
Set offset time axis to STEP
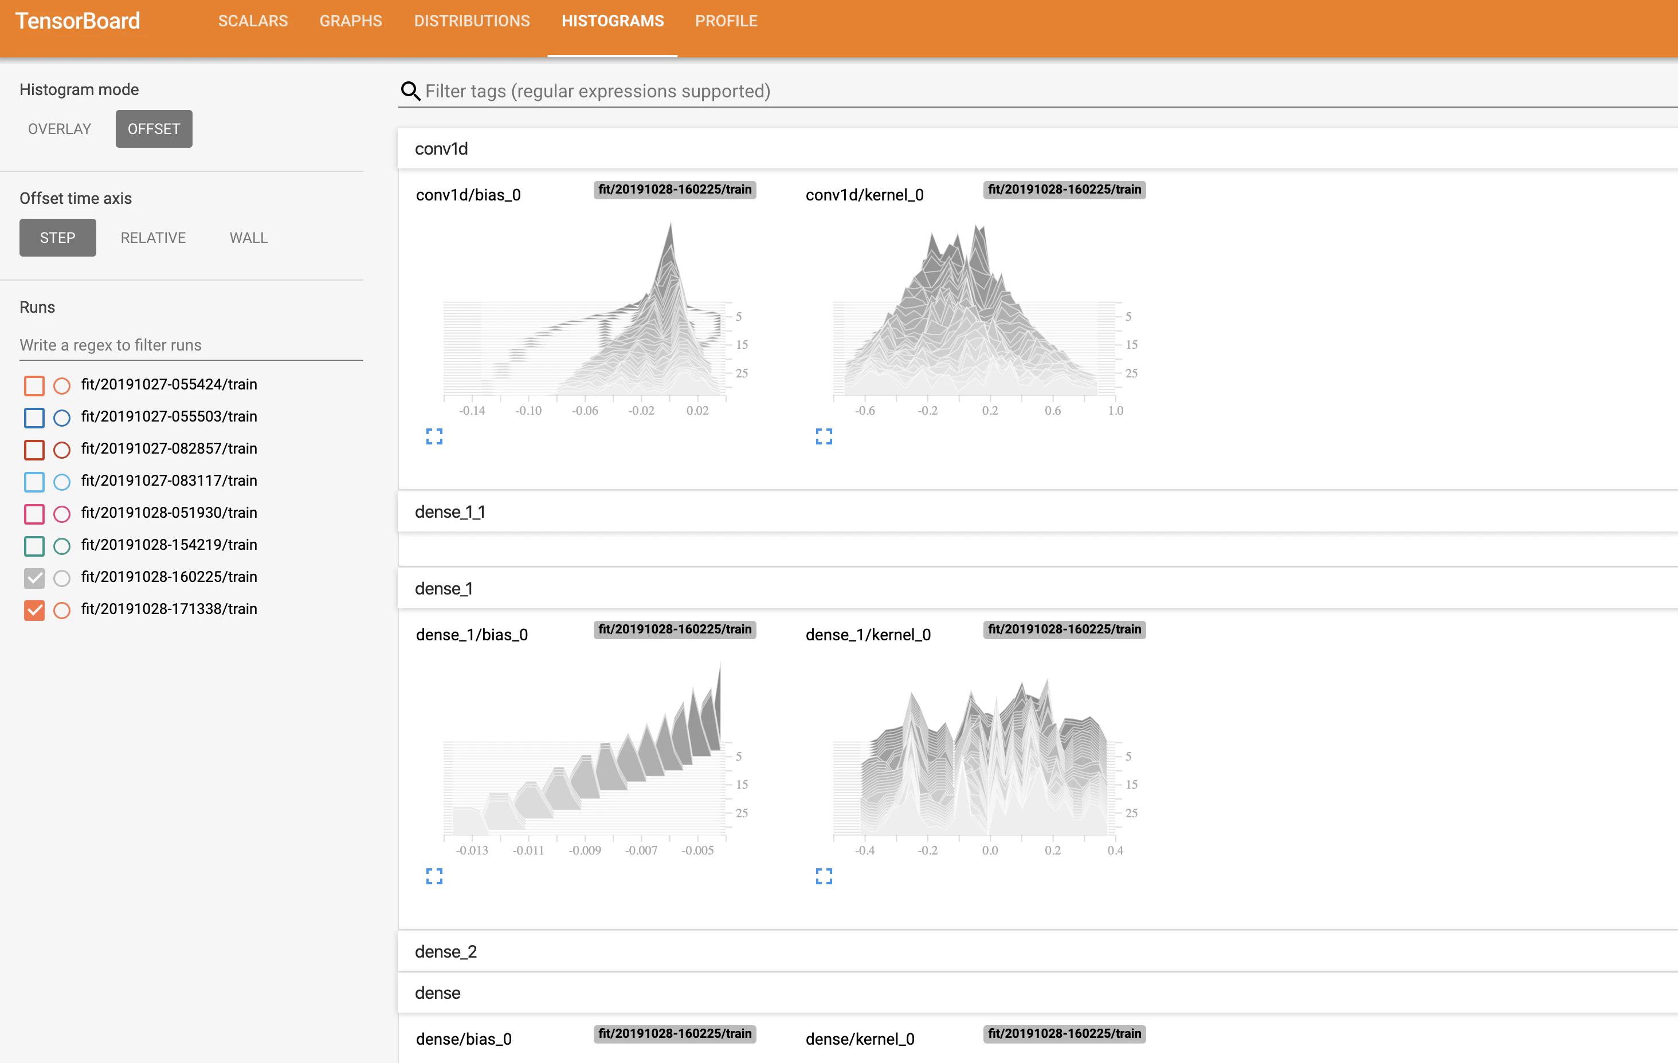click(x=58, y=238)
